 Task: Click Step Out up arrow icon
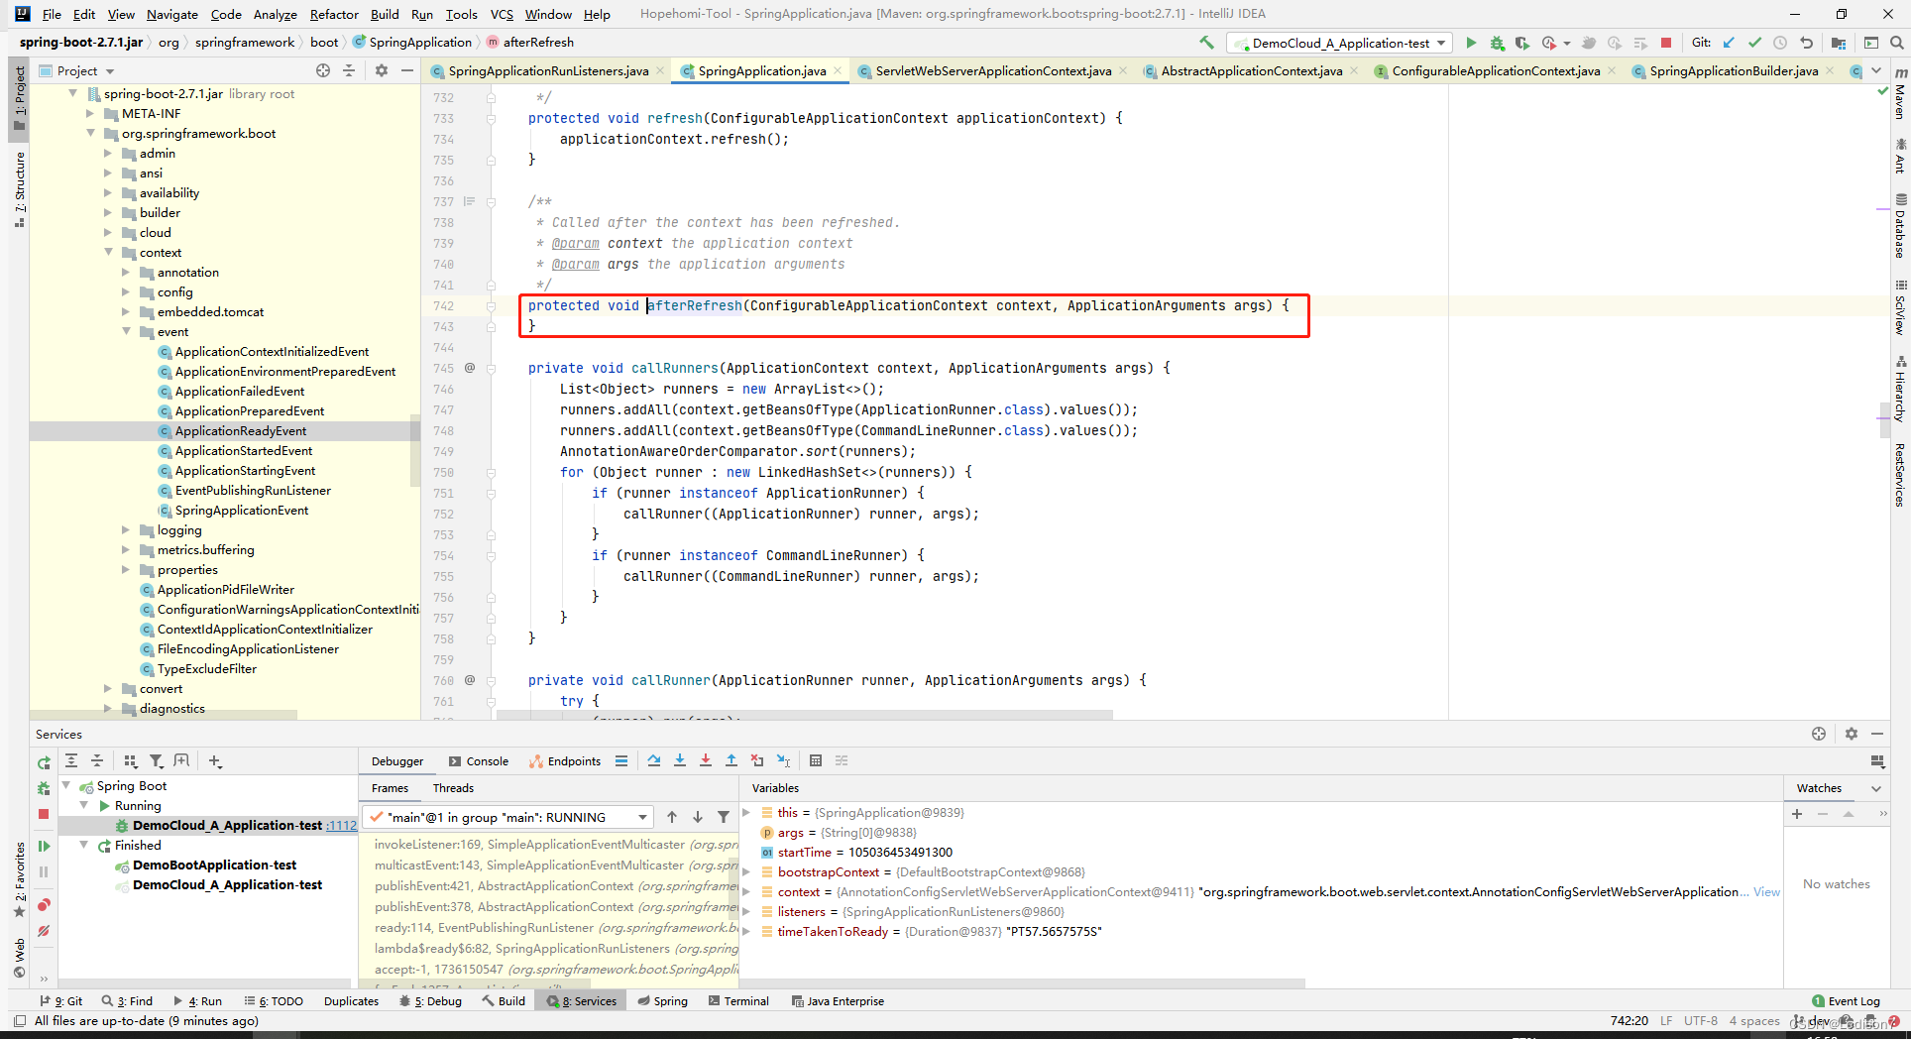(731, 760)
